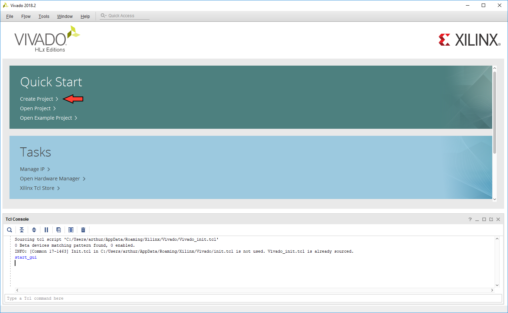The image size is (508, 313).
Task: Toggle the pause output button in Tcl Console
Action: tap(46, 230)
